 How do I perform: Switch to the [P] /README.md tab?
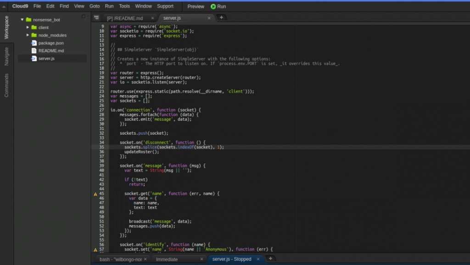[x=125, y=18]
